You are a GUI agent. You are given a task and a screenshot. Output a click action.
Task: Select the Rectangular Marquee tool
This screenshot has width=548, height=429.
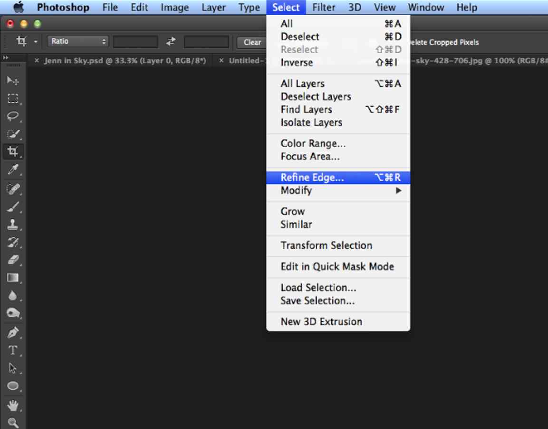coord(13,98)
